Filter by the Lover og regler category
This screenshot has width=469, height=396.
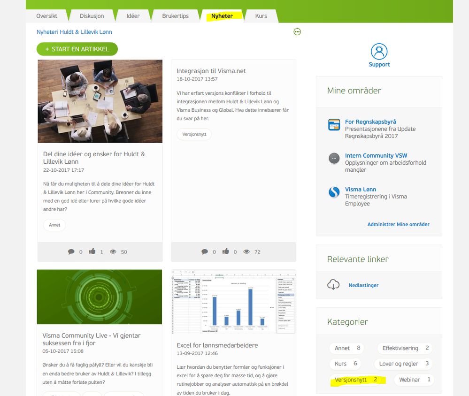click(403, 364)
